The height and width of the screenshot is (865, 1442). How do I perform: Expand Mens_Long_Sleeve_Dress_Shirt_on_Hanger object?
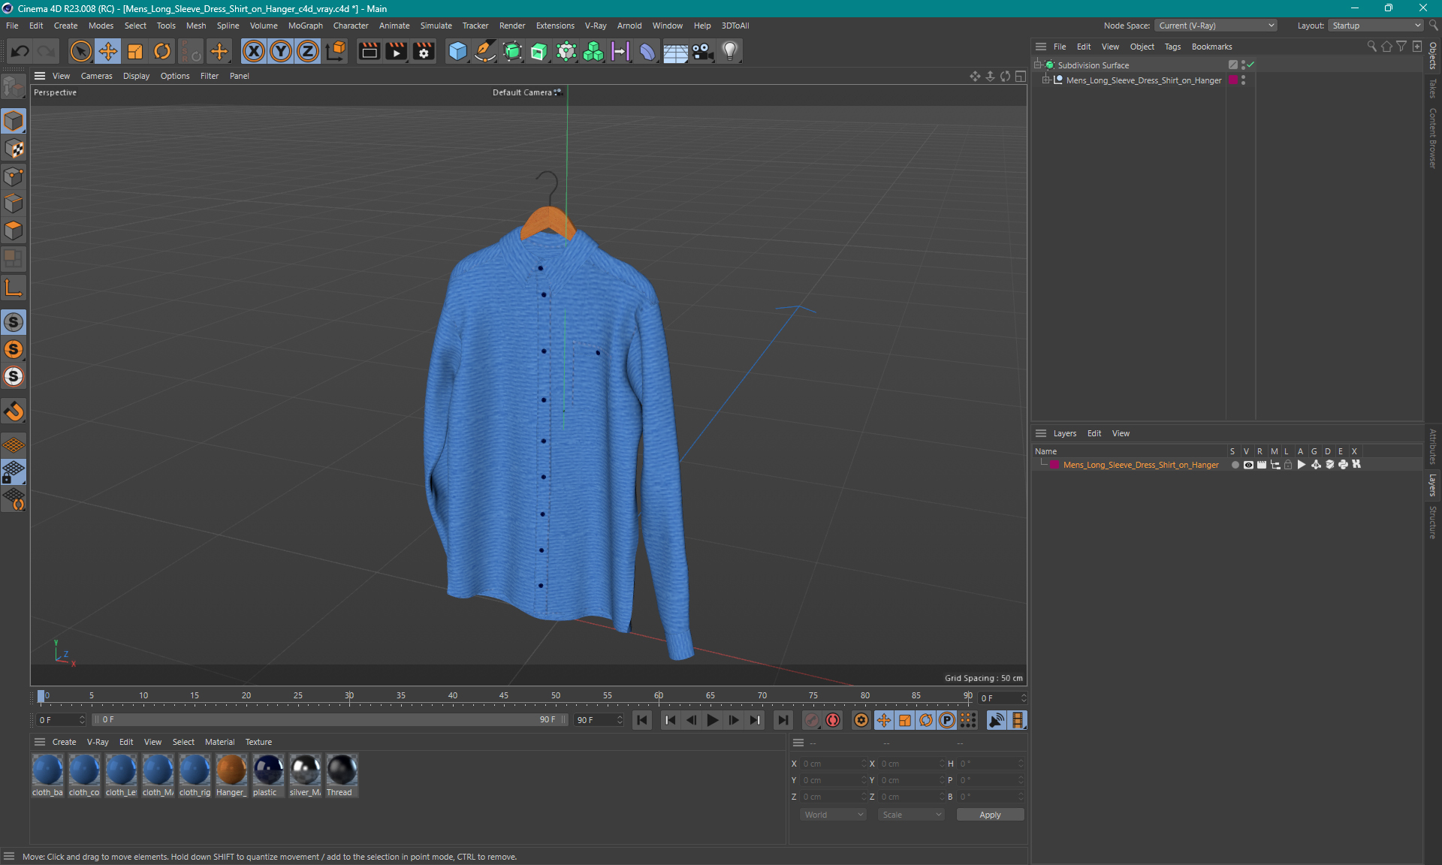coord(1045,80)
